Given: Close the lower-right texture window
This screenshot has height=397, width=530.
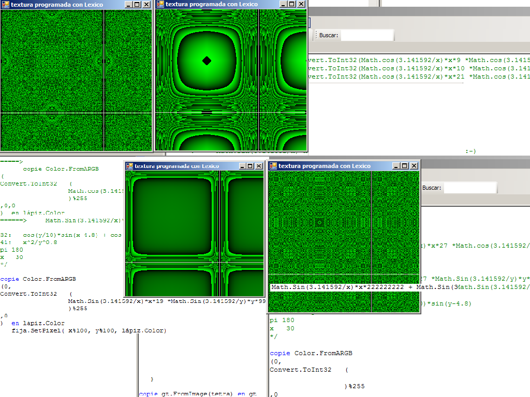Looking at the screenshot, I should coord(414,166).
